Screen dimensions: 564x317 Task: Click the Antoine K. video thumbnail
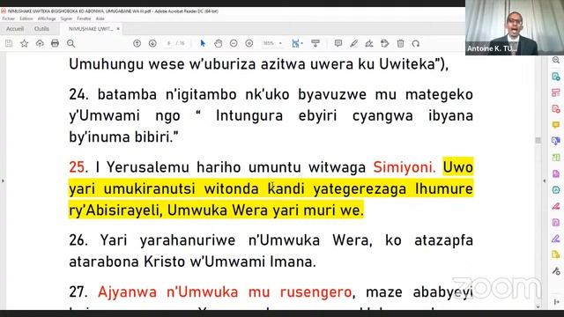point(515,27)
